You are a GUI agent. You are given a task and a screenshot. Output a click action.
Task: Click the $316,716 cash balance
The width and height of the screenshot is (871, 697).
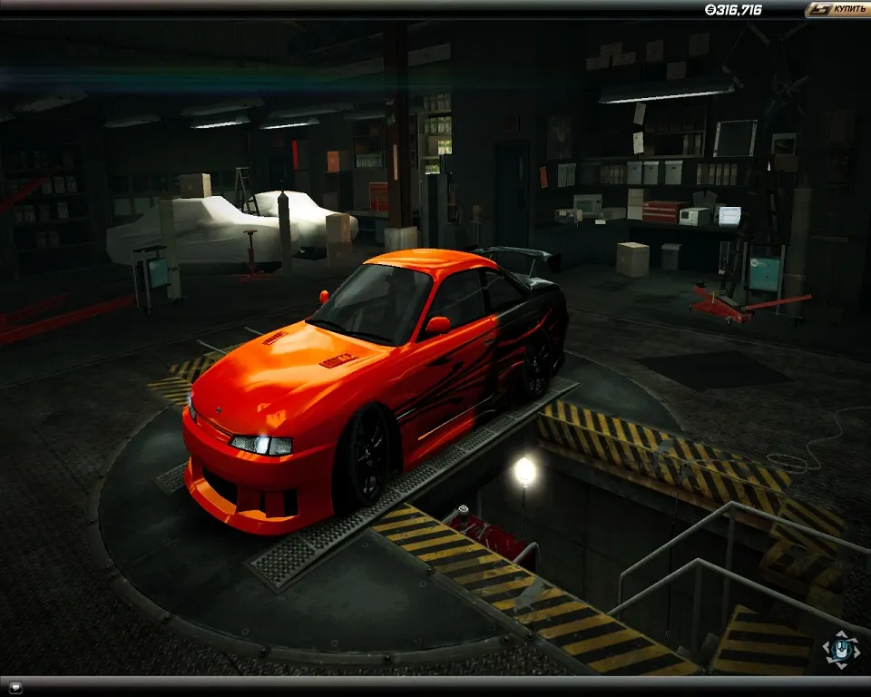[x=734, y=9]
